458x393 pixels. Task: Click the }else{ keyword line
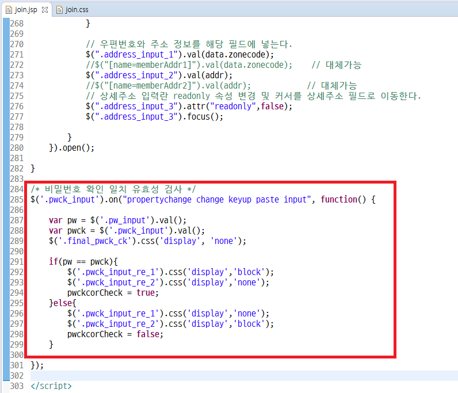coord(63,303)
